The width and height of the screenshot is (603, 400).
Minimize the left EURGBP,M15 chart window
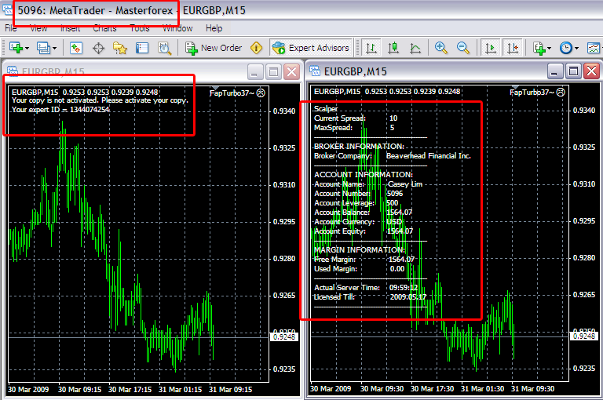pyautogui.click(x=254, y=71)
